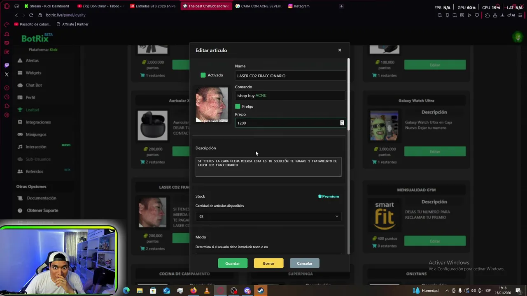Open Alertas in BotRix sidebar
The image size is (527, 296).
[32, 60]
